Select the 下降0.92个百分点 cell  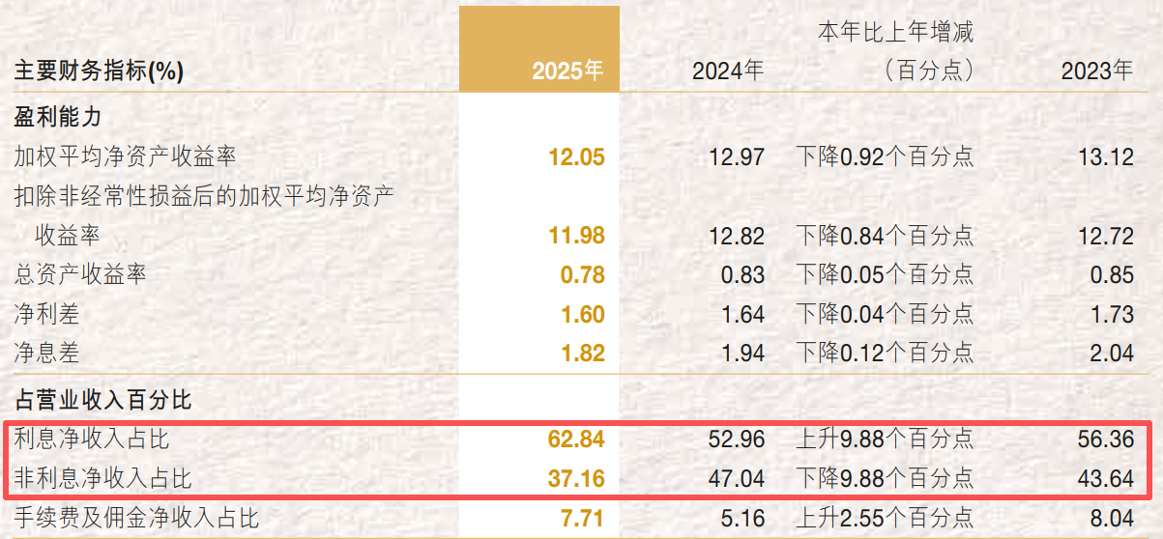[x=885, y=156]
